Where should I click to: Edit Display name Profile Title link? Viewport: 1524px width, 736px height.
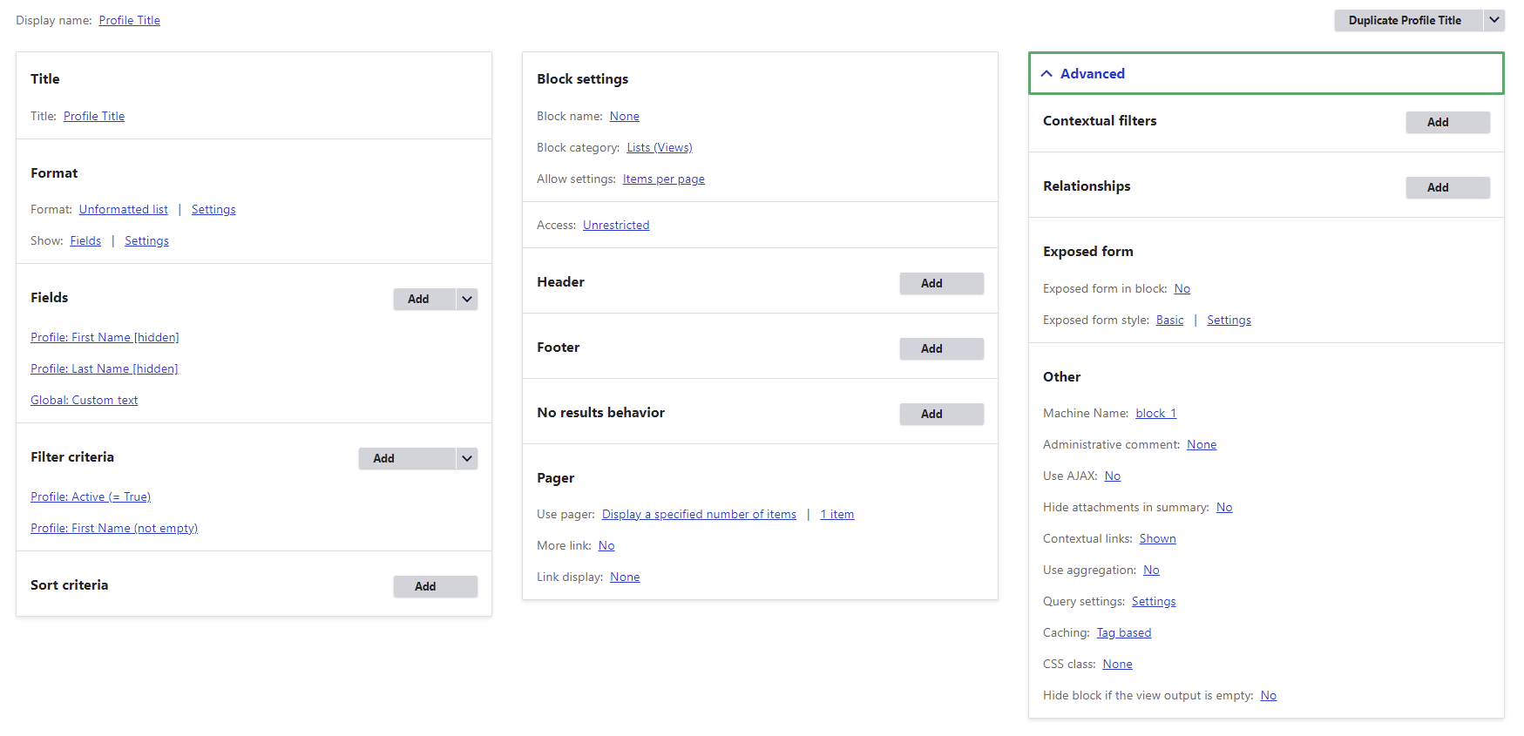[x=130, y=20]
